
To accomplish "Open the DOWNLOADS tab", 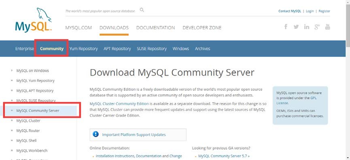I will (114, 28).
